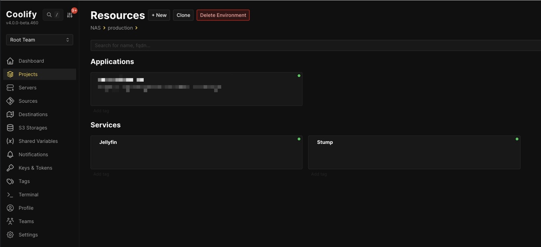Click the Delete Environment button
This screenshot has width=541, height=247.
pyautogui.click(x=223, y=15)
